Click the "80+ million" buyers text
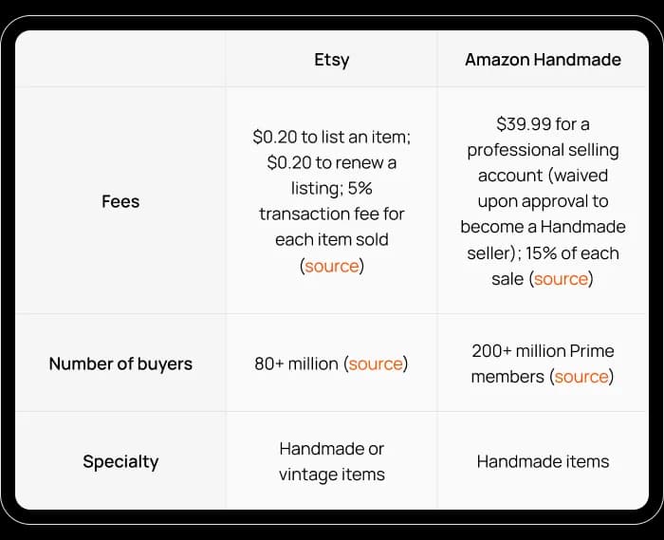 click(295, 363)
